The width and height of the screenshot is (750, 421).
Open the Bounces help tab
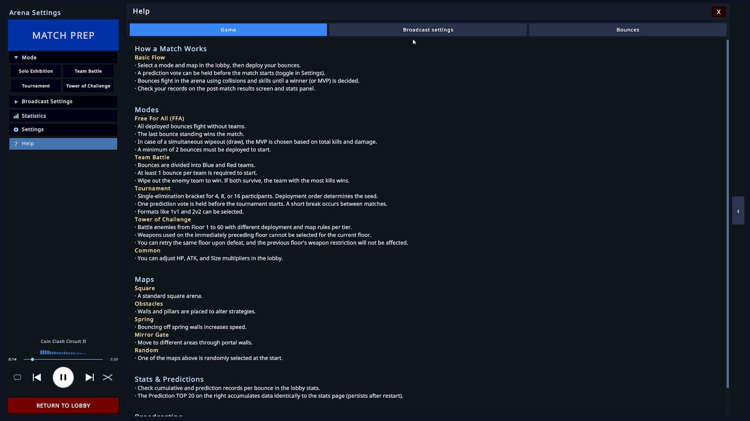tap(627, 30)
